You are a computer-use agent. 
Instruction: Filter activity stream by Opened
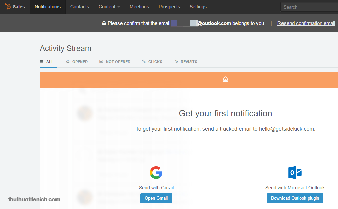tap(77, 62)
